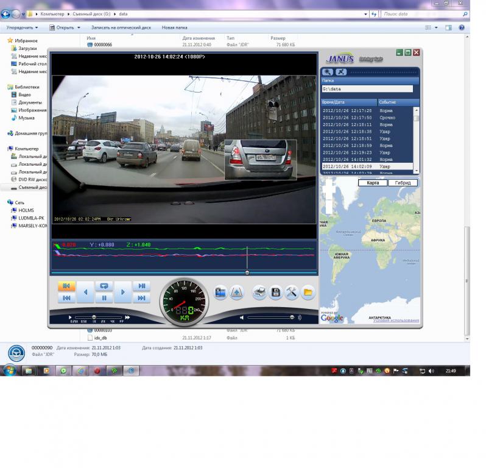Screen dimensions: 486x468
Task: Click fast-forward double arrow by speed slider
Action: tap(127, 317)
